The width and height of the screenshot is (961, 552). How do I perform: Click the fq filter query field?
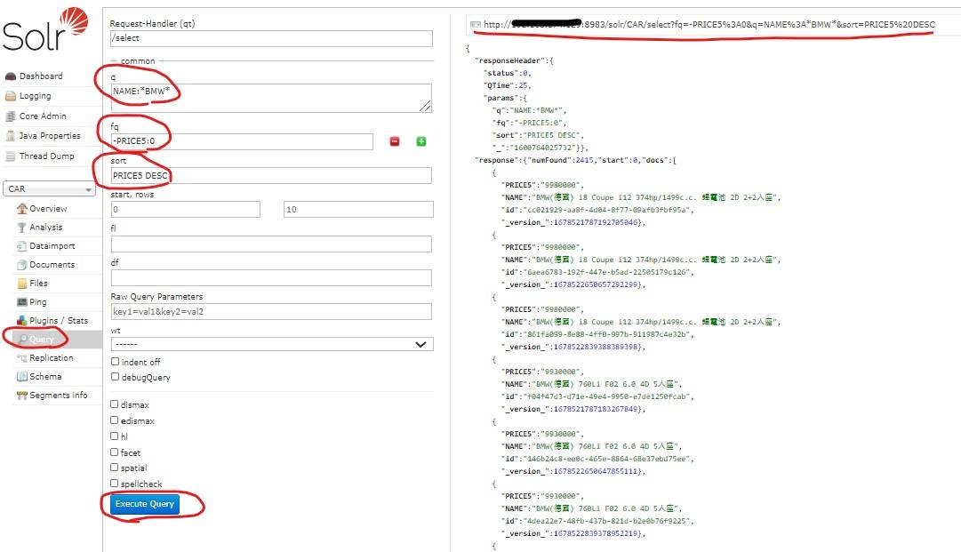click(242, 141)
